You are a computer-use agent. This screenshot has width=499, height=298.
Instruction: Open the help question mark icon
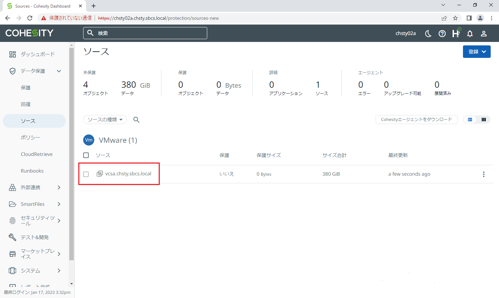point(442,33)
